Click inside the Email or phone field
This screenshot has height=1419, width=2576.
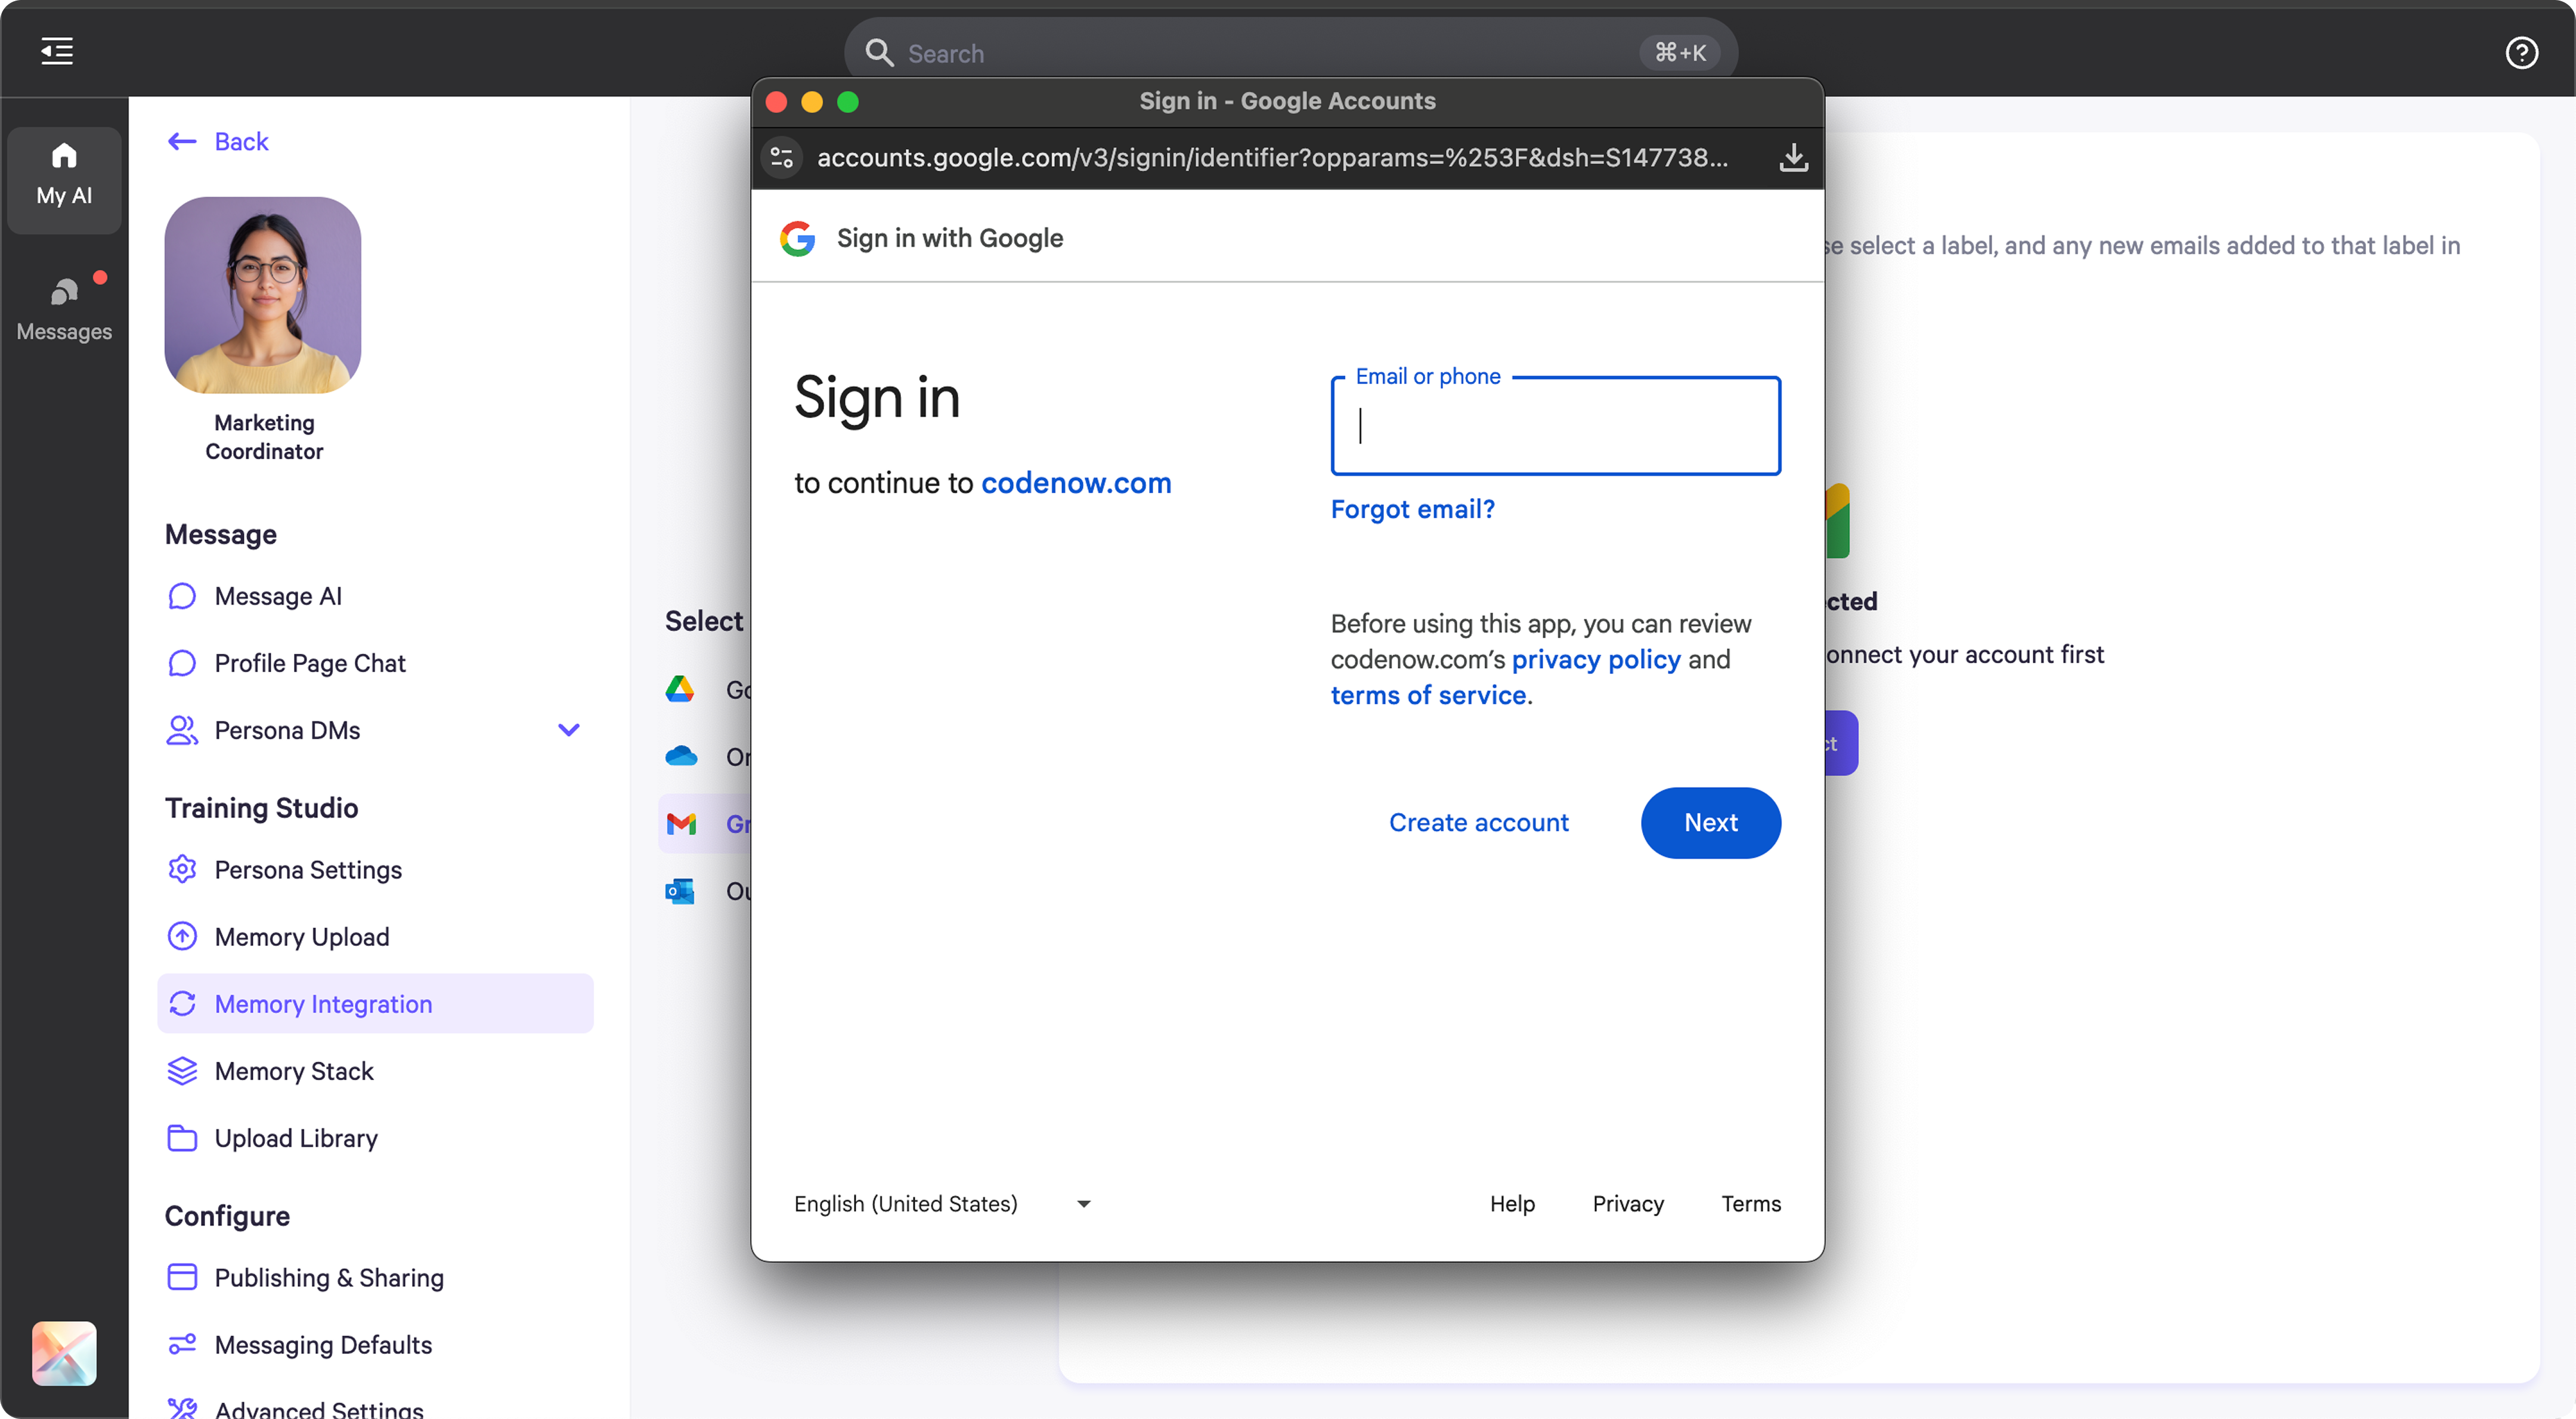[x=1554, y=425]
